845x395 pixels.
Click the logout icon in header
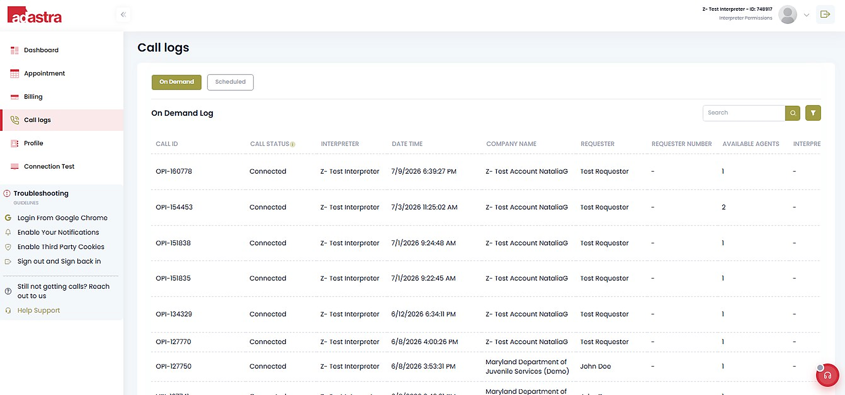825,14
